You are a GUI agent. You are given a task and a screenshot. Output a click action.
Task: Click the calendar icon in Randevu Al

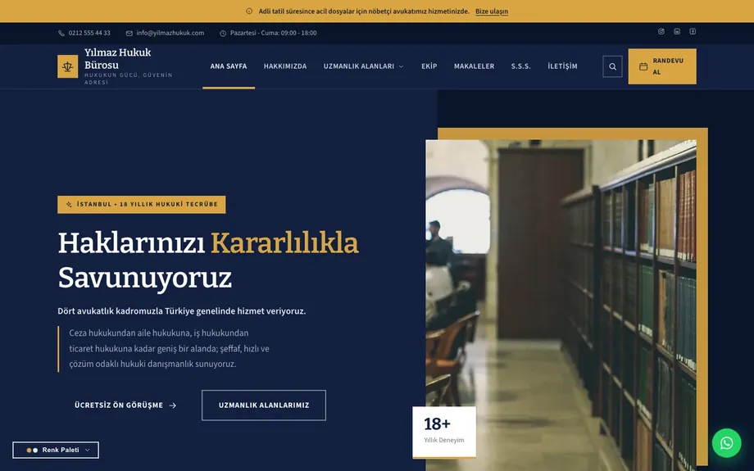[x=643, y=66]
